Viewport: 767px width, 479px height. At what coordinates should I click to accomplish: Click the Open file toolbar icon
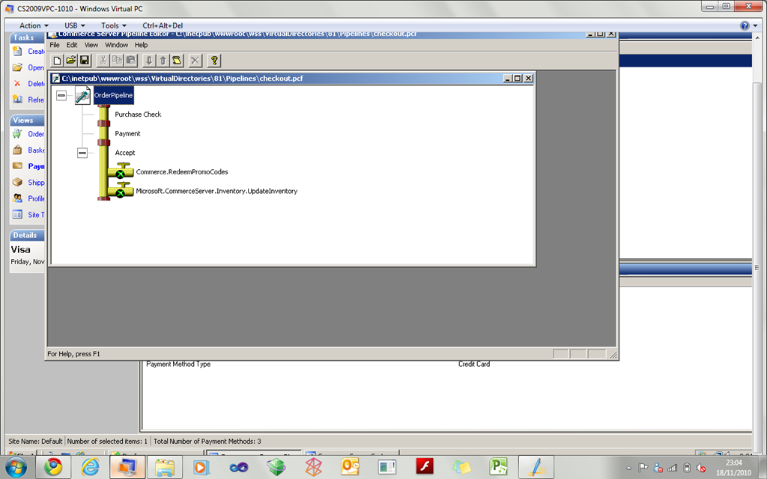[x=71, y=61]
